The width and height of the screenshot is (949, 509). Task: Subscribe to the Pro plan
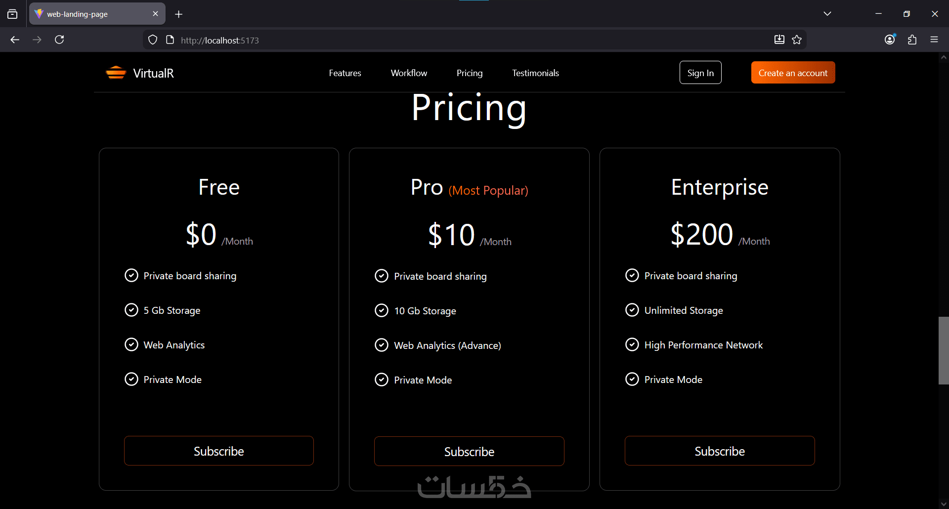pyautogui.click(x=469, y=451)
